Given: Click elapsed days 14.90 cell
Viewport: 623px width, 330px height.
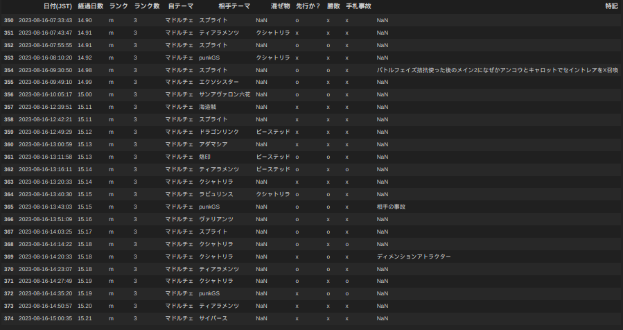Looking at the screenshot, I should click(85, 20).
